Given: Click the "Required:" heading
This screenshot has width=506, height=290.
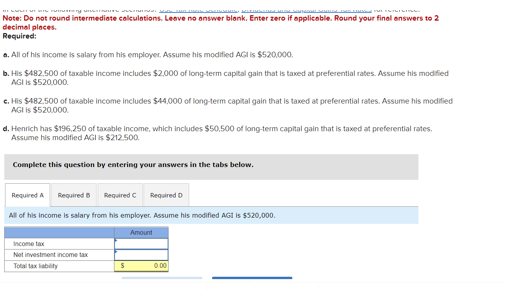Looking at the screenshot, I should point(19,36).
